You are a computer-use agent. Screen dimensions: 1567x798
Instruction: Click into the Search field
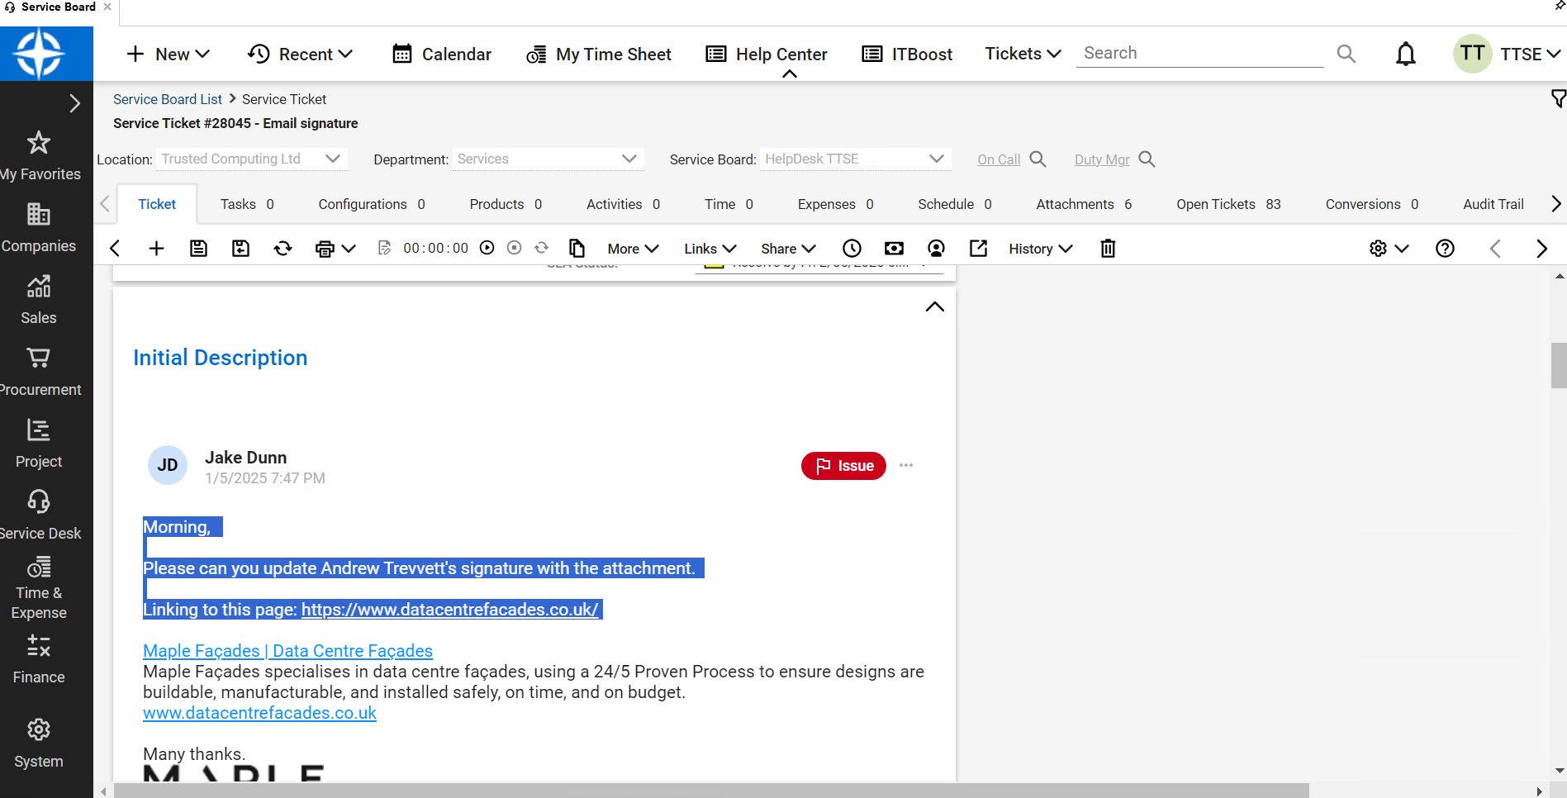point(1199,54)
